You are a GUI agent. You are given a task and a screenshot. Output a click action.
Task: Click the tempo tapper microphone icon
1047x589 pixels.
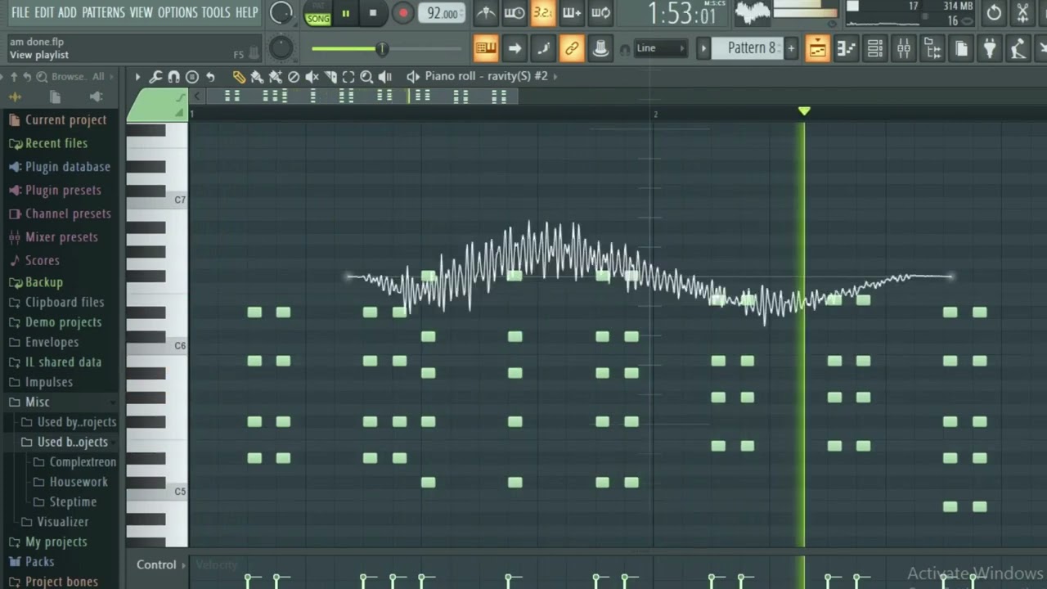pos(1018,48)
